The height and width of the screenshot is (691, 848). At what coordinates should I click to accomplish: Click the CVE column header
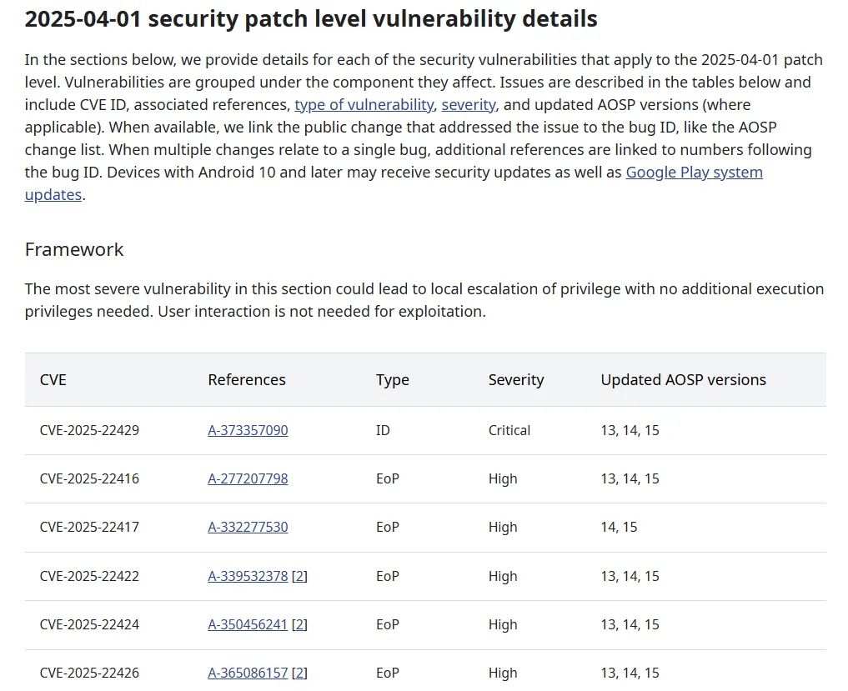pos(53,380)
